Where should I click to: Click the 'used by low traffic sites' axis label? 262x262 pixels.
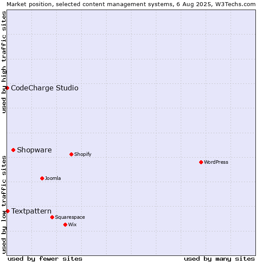point(3,205)
